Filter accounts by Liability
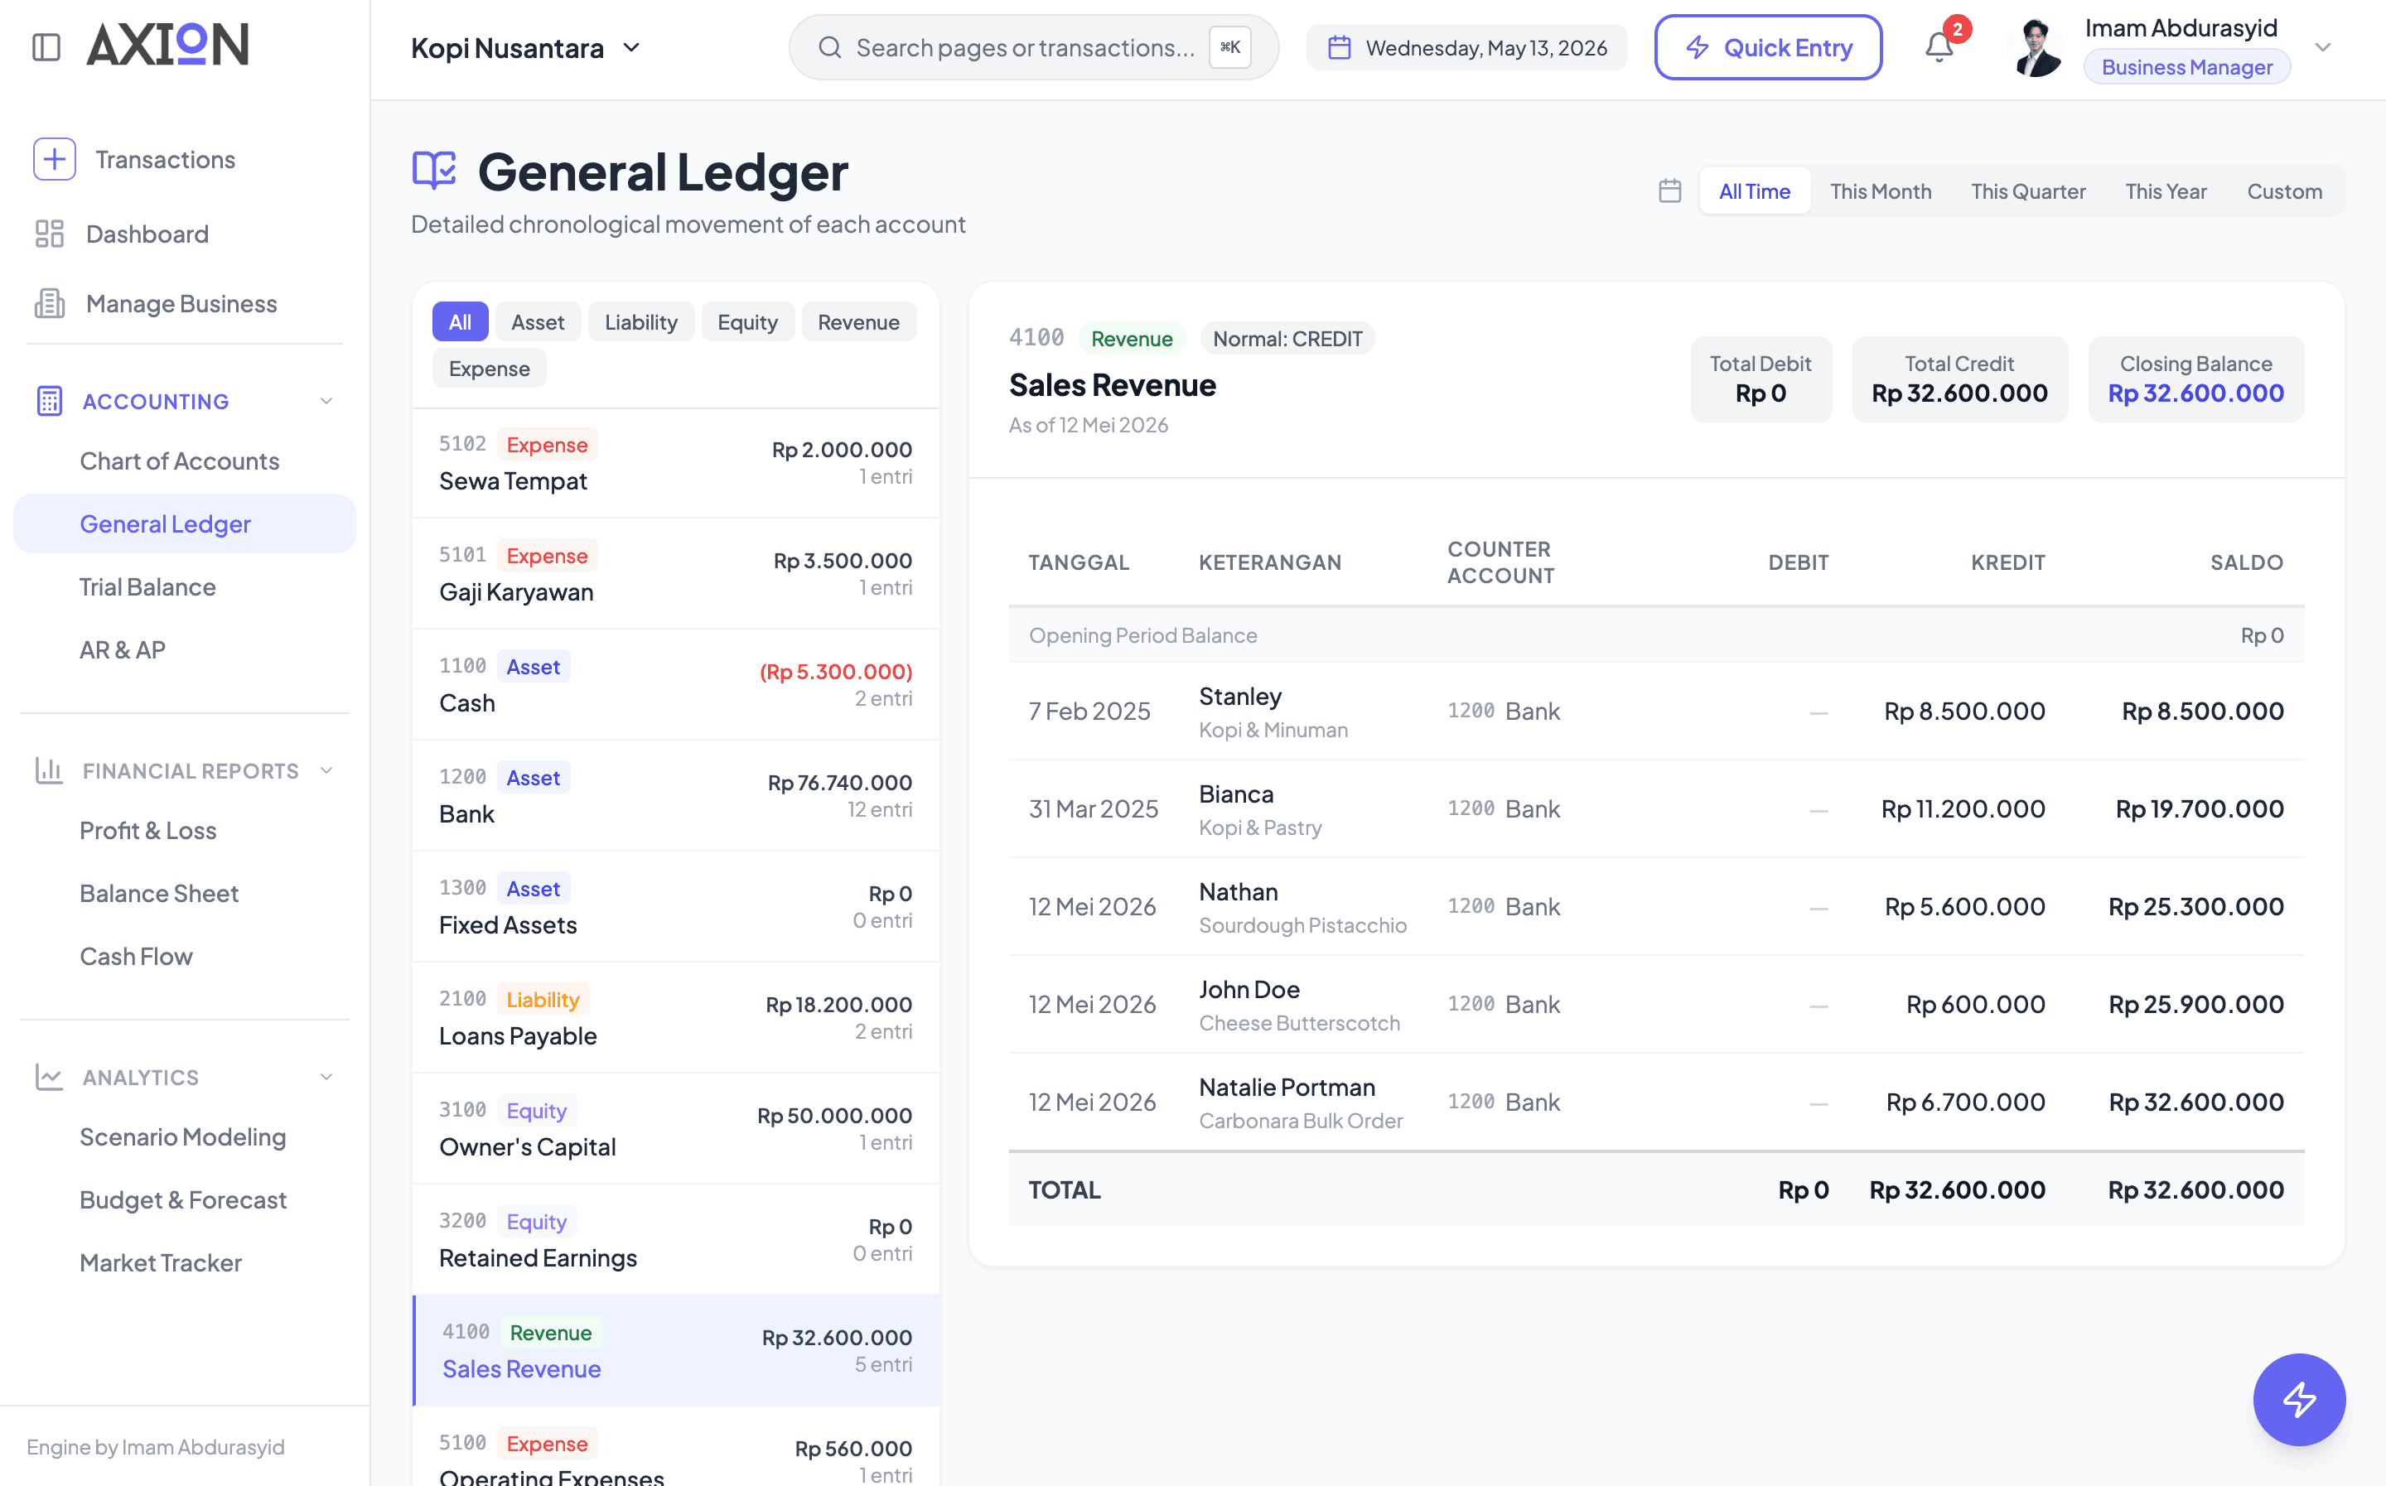The width and height of the screenshot is (2386, 1486). point(640,322)
